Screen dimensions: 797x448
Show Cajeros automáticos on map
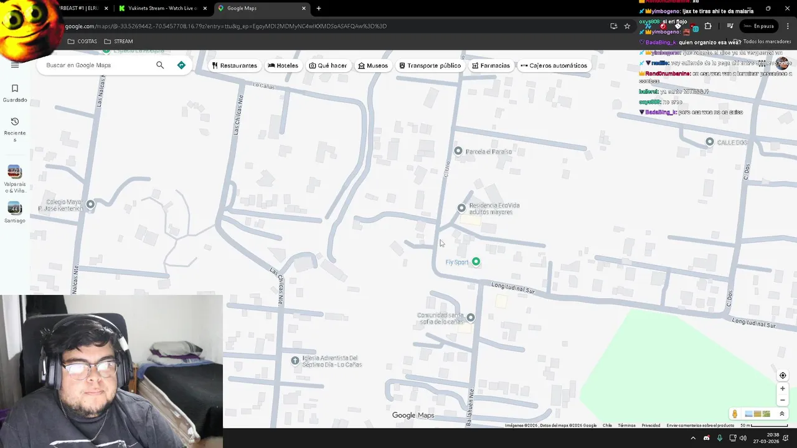click(x=554, y=65)
